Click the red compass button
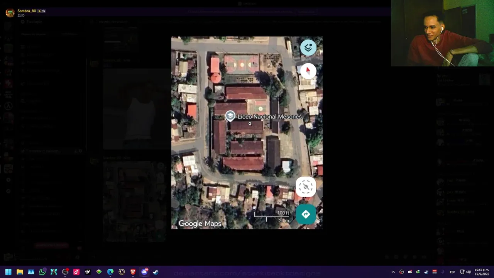The height and width of the screenshot is (278, 494). click(308, 71)
